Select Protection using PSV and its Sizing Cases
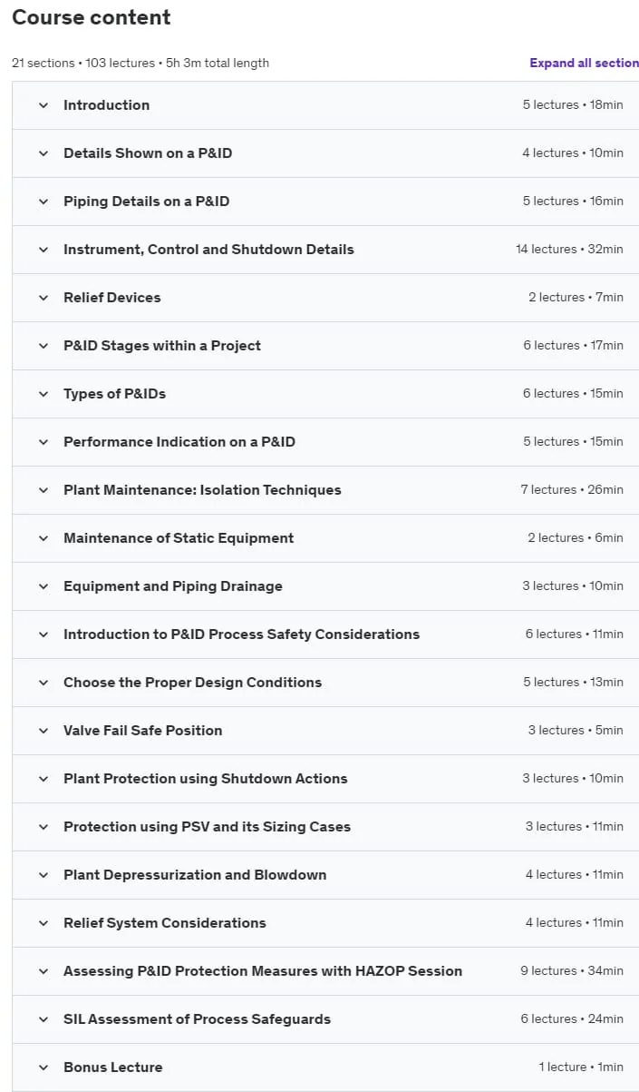This screenshot has width=639, height=1092. click(x=207, y=827)
